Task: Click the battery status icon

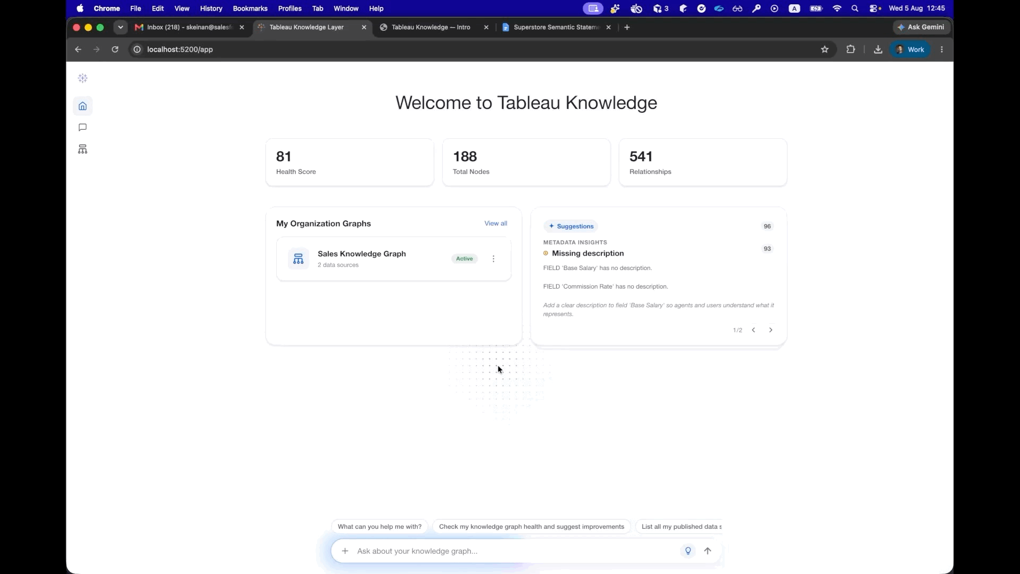Action: [816, 9]
